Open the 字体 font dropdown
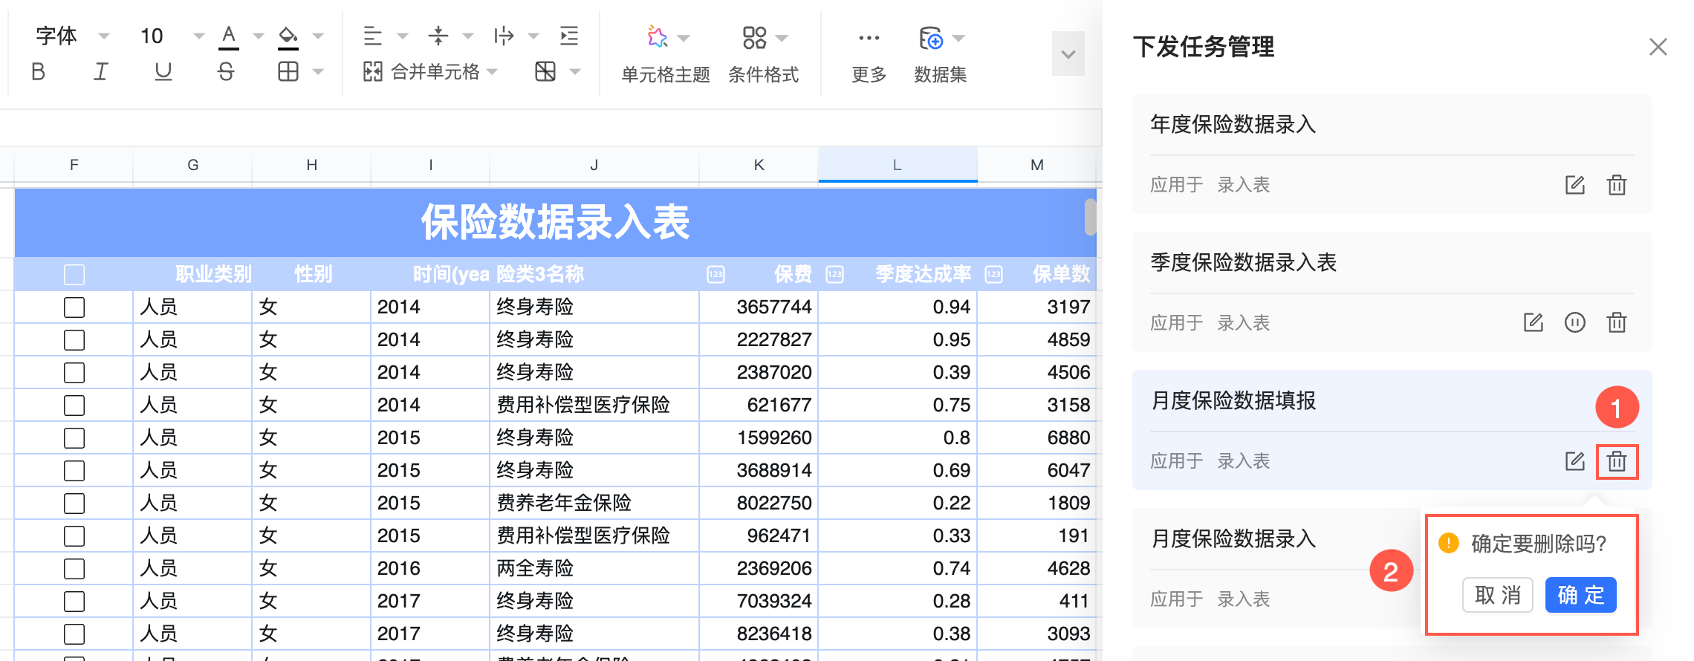 (x=72, y=36)
